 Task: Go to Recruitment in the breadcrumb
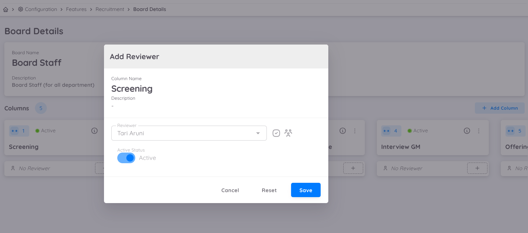click(110, 9)
